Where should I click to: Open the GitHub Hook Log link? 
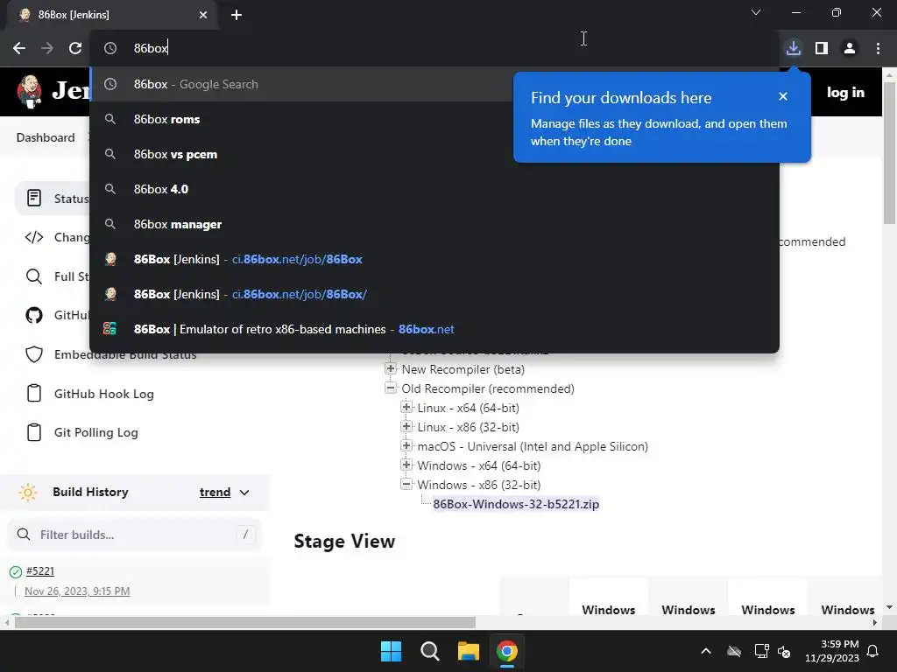pyautogui.click(x=103, y=394)
